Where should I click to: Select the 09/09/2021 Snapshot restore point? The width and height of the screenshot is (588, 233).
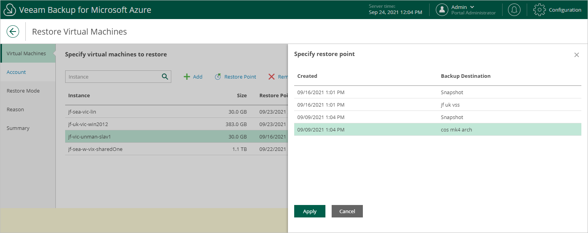coord(438,117)
